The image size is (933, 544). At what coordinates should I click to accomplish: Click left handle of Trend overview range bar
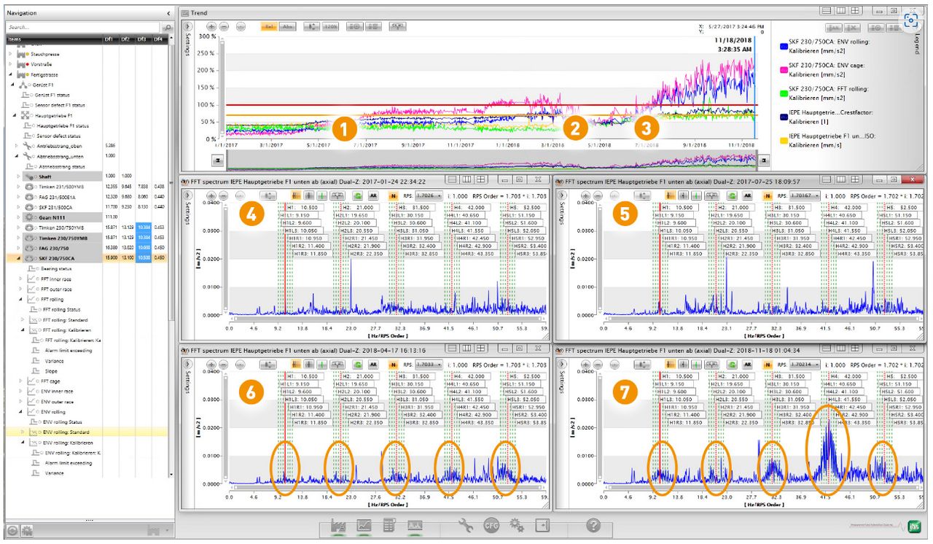point(218,159)
